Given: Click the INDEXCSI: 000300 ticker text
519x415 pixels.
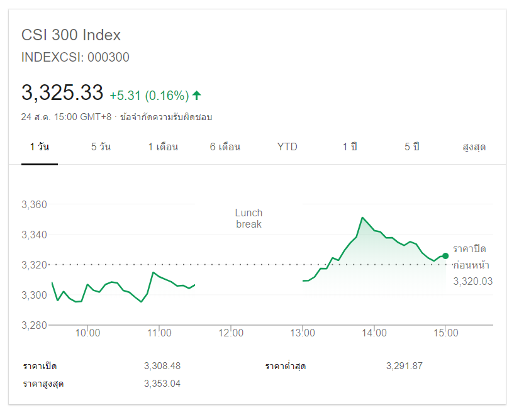Looking at the screenshot, I should pos(75,57).
